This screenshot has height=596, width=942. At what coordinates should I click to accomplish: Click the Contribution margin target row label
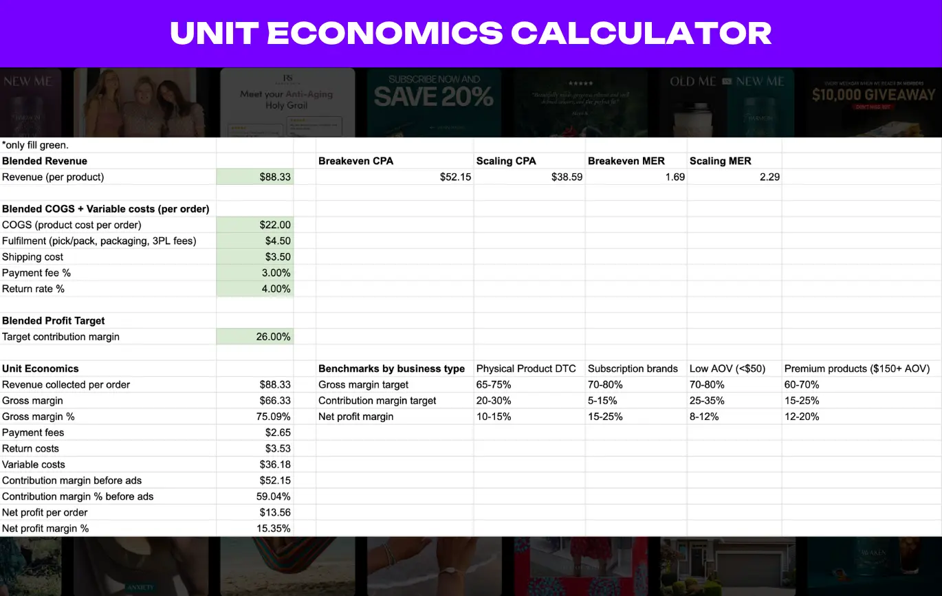[377, 401]
